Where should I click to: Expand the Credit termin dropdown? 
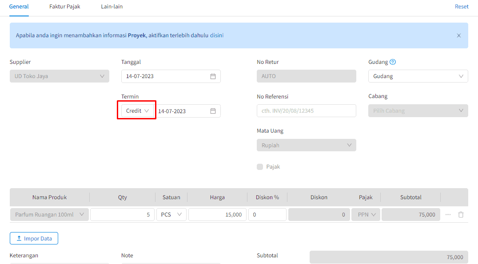click(137, 111)
